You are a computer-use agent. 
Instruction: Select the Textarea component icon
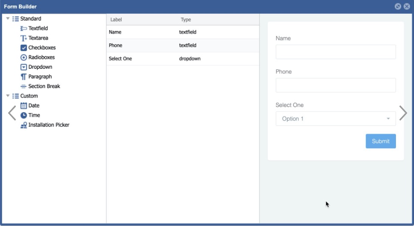[x=24, y=38]
